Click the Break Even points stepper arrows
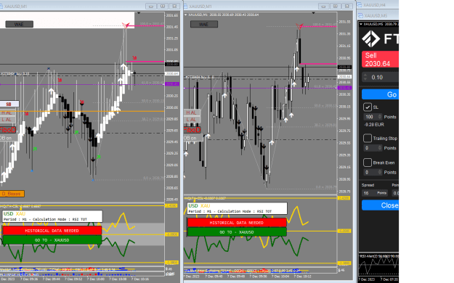This screenshot has width=454, height=283. tap(380, 173)
